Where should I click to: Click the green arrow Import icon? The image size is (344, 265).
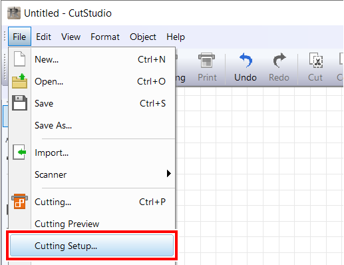(19, 152)
